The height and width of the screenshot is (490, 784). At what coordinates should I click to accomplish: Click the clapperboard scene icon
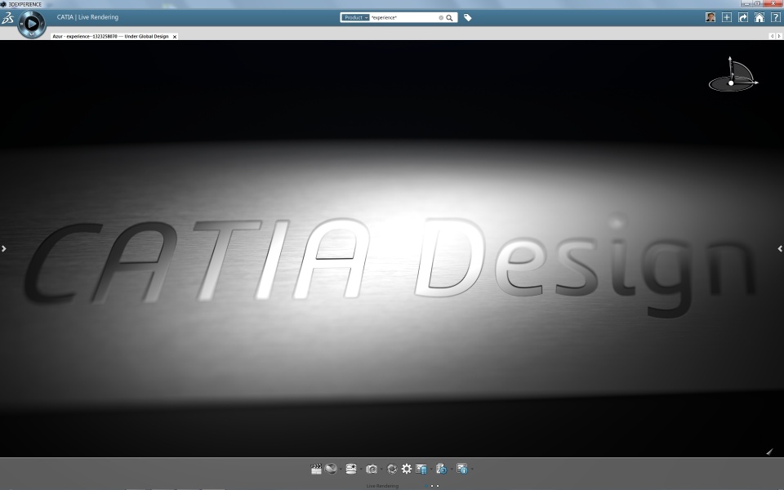316,469
